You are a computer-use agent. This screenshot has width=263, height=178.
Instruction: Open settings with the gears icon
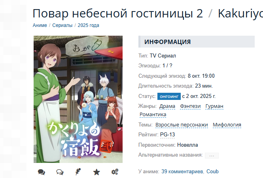click(115, 172)
